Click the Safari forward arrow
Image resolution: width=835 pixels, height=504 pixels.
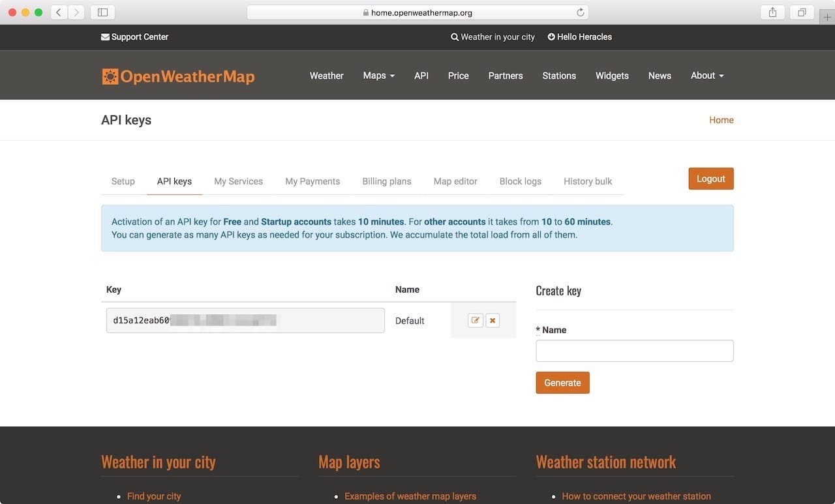(x=76, y=12)
